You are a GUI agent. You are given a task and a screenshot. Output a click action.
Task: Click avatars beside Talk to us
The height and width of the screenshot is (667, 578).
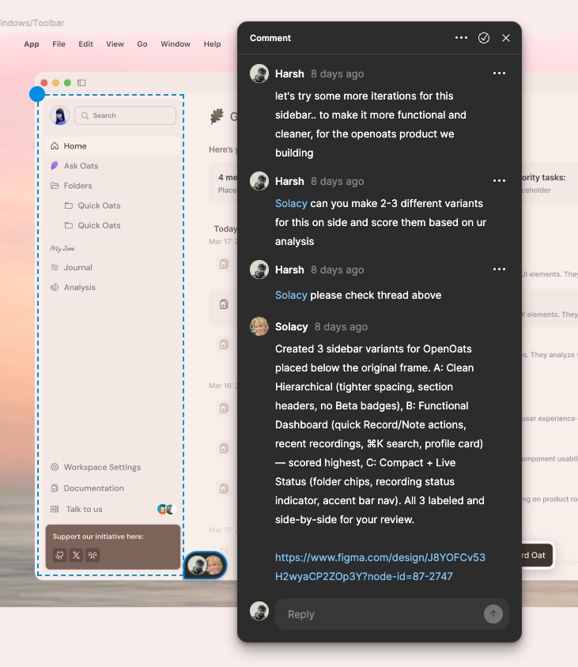coord(166,509)
